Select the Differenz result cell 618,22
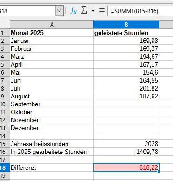The width and height of the screenshot is (173, 181). (x=126, y=167)
